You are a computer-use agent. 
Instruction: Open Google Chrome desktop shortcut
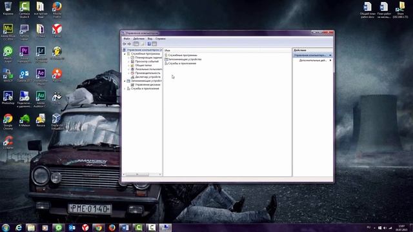[x=8, y=122]
